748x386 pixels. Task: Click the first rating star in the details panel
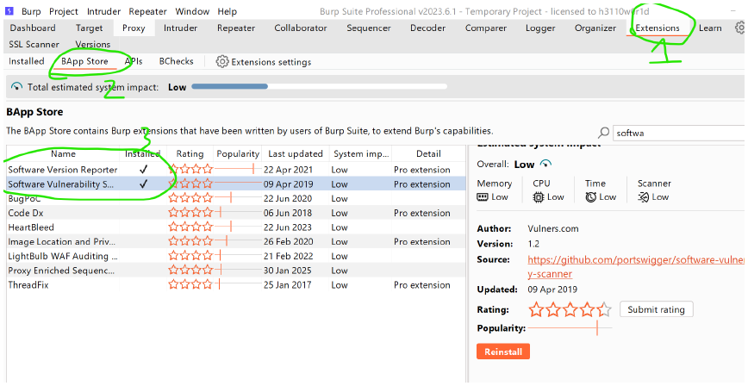tap(536, 309)
